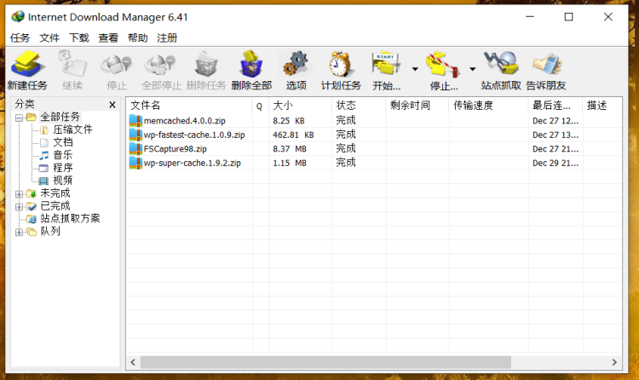Open the 任务 menu
This screenshot has width=639, height=380.
point(20,38)
